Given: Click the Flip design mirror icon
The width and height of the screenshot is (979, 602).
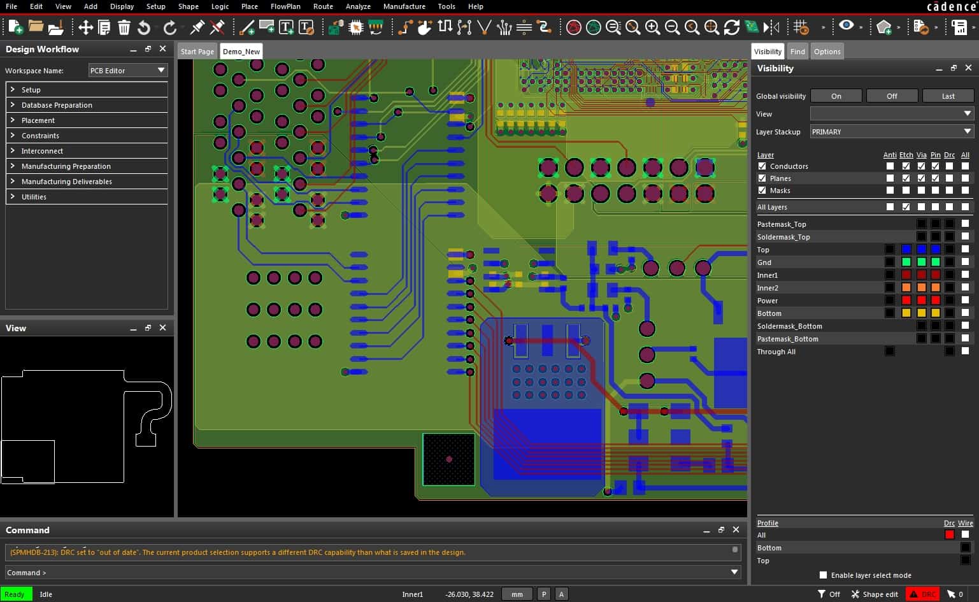Looking at the screenshot, I should pos(771,27).
